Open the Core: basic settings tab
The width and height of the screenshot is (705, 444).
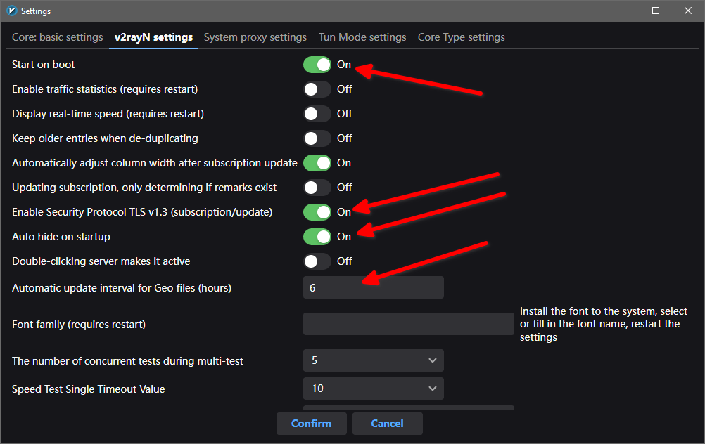pos(58,37)
